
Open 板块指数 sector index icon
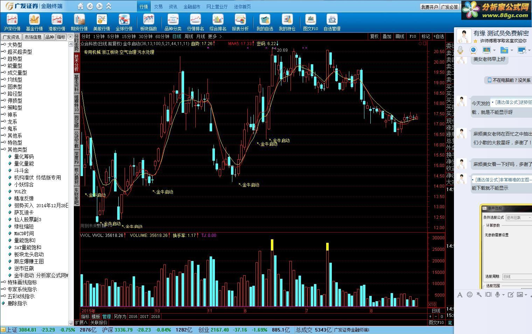[x=148, y=23]
